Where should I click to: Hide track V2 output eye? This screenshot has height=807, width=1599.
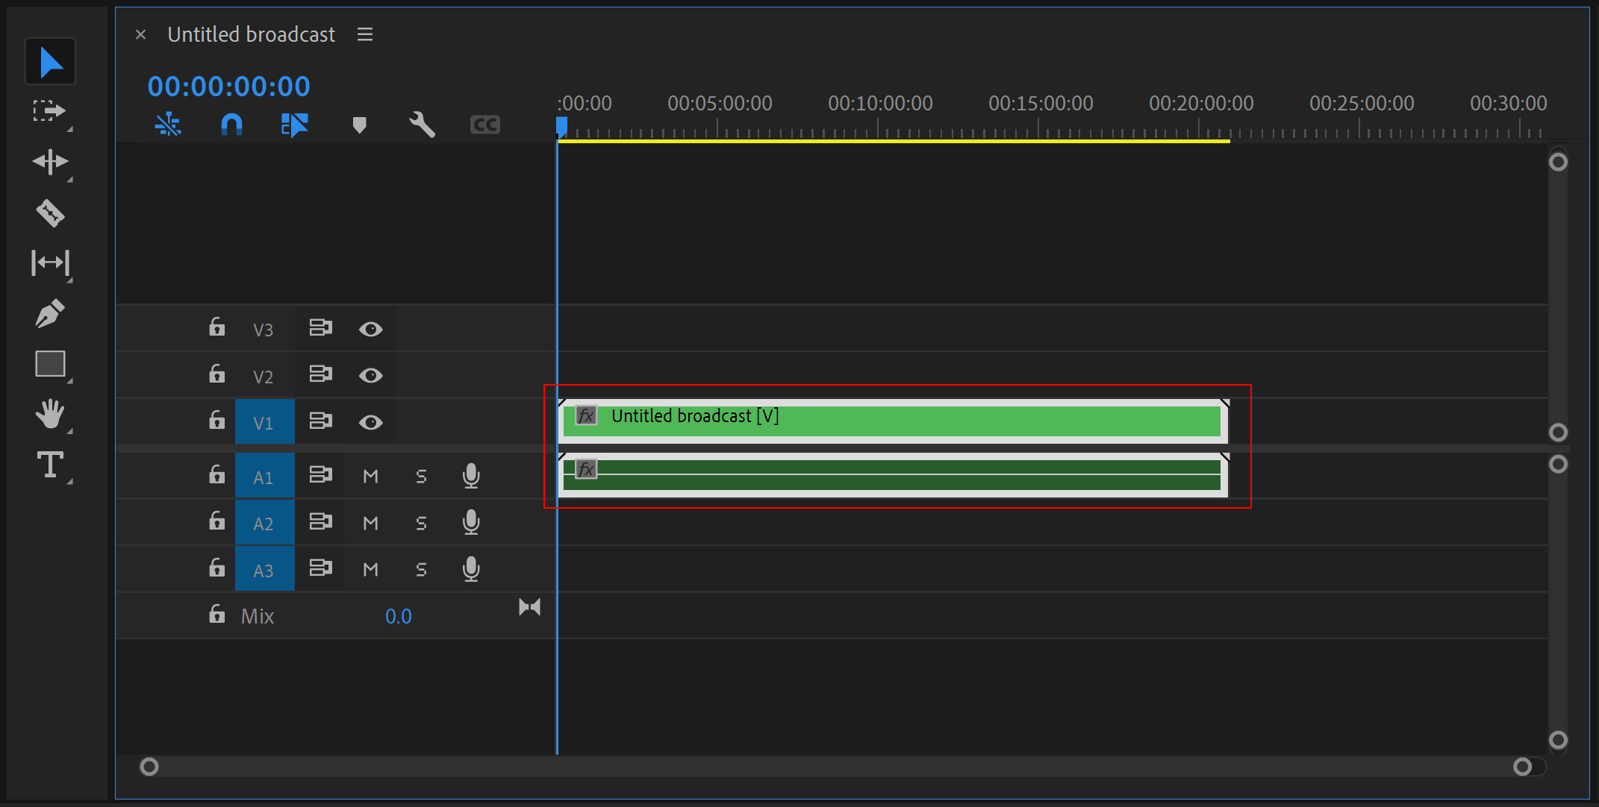click(370, 375)
